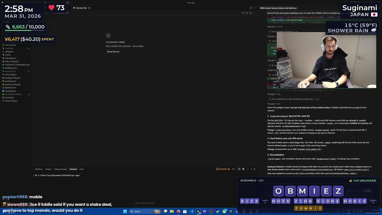Open OBS Studio from the taskbar
382x215 pixels.
pos(211,211)
